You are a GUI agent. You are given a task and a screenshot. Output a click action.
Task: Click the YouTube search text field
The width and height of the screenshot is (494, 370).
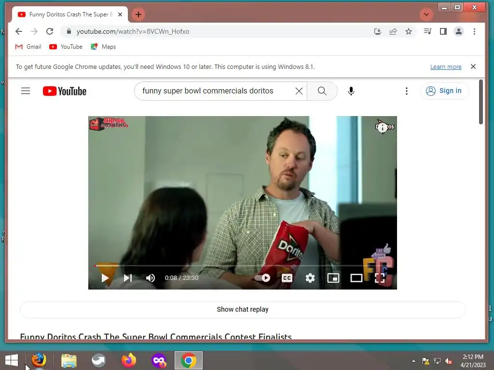pyautogui.click(x=218, y=91)
